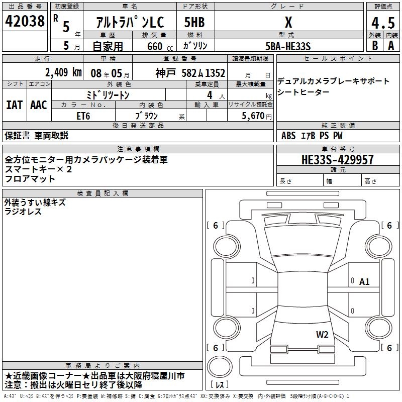Click exterior rating B
Viewport: 402px width, 402px height.
375,46
